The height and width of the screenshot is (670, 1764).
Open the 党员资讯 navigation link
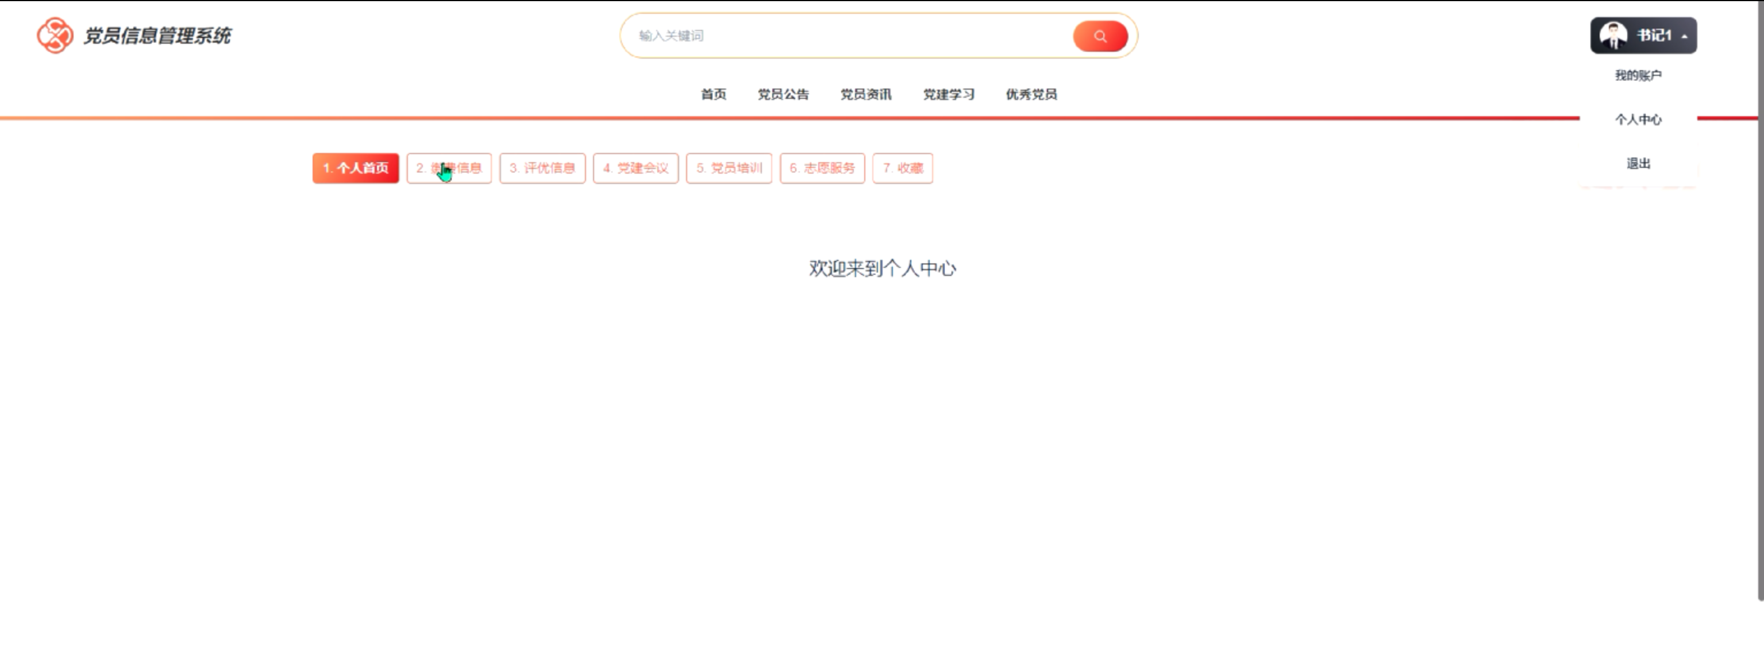tap(865, 95)
